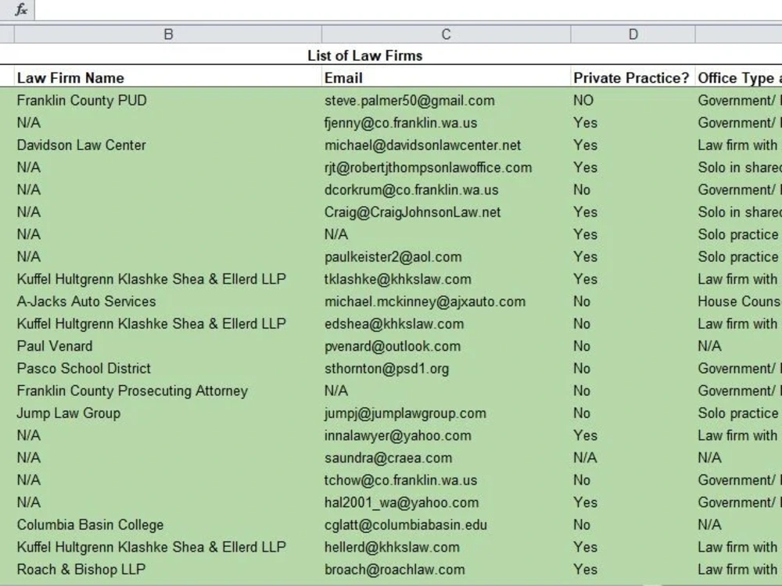Select the saundra@craea.com cell
The height and width of the screenshot is (586, 782).
click(446, 457)
